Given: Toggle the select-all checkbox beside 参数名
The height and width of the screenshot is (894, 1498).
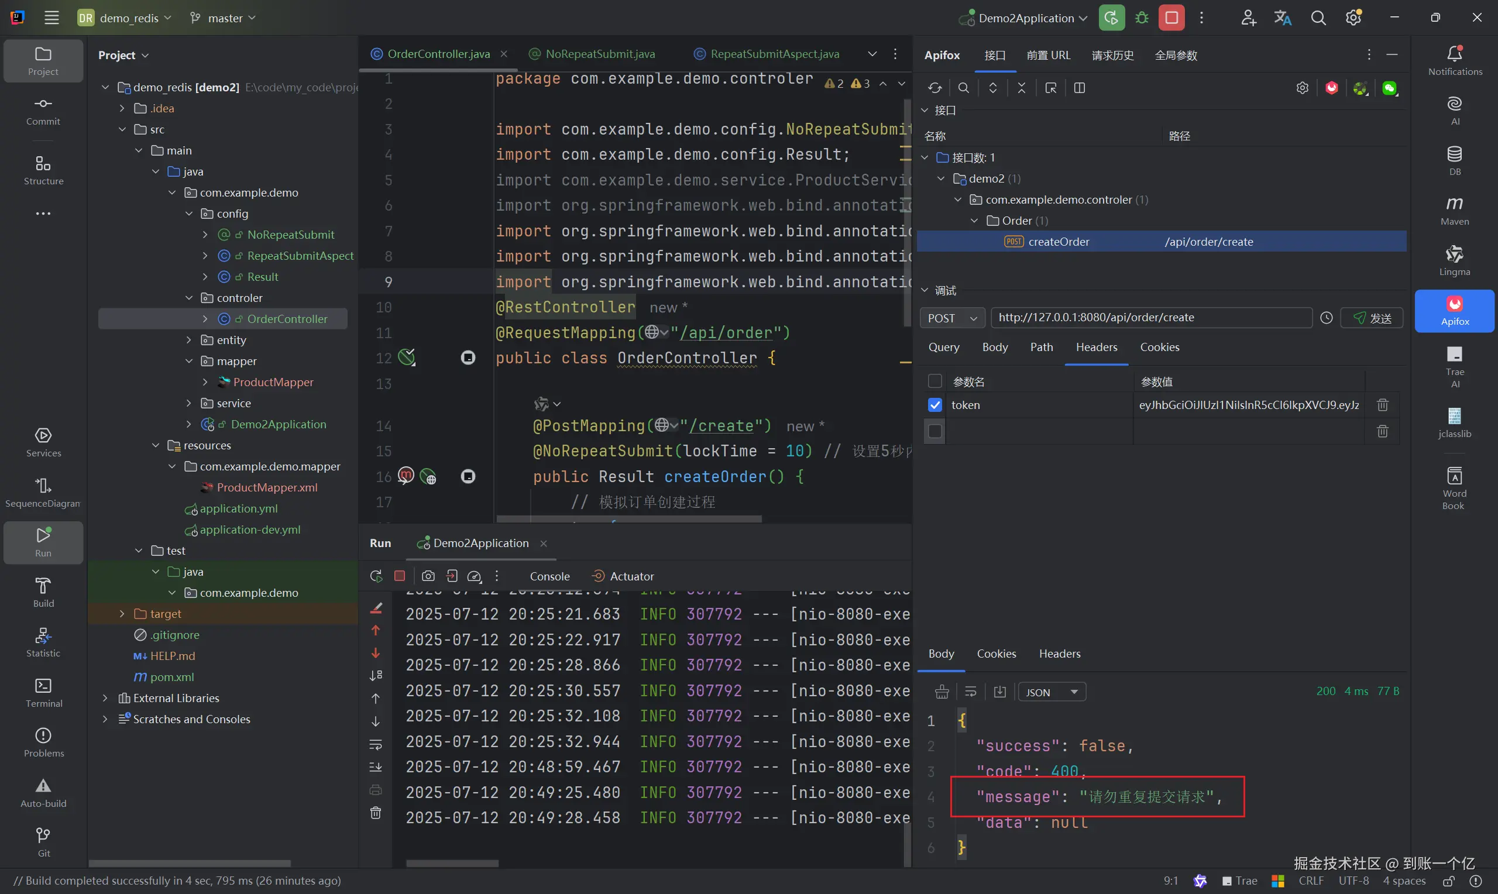Looking at the screenshot, I should [934, 381].
